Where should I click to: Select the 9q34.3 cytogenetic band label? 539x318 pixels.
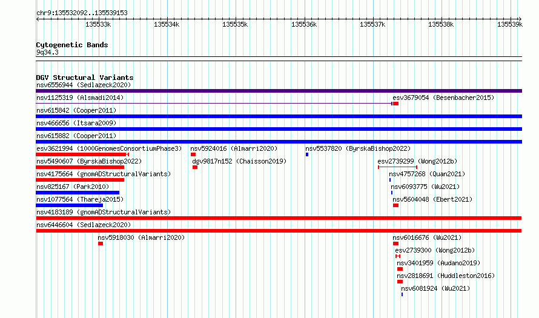pyautogui.click(x=47, y=52)
